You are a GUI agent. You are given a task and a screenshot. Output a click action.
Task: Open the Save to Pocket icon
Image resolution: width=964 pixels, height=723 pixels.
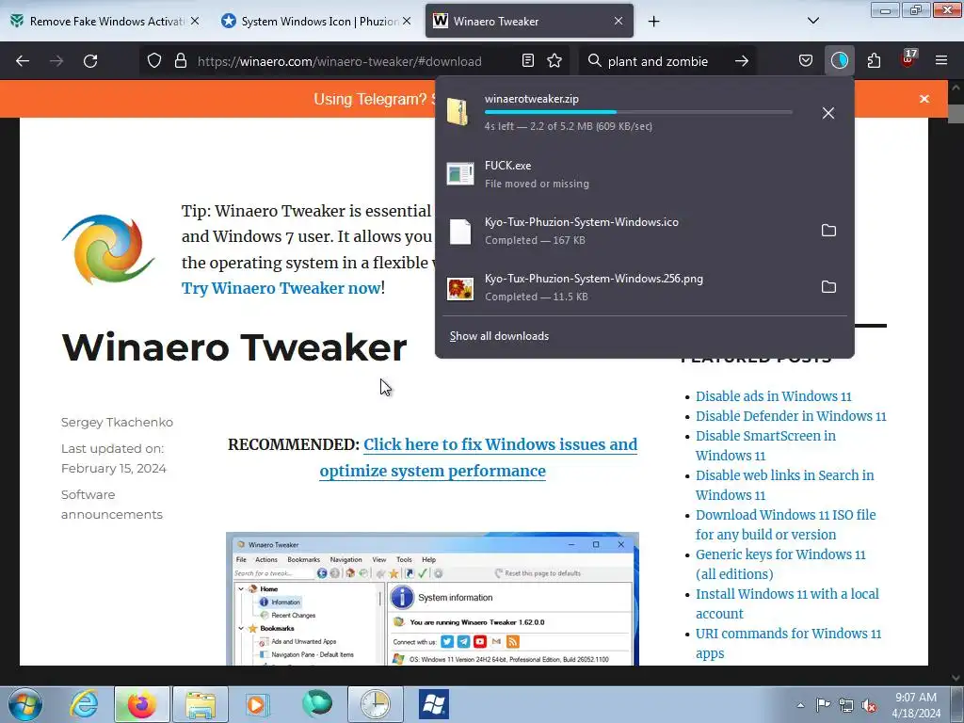point(806,61)
